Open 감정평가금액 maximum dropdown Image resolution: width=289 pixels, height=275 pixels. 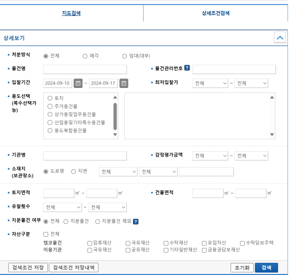pos(251,156)
